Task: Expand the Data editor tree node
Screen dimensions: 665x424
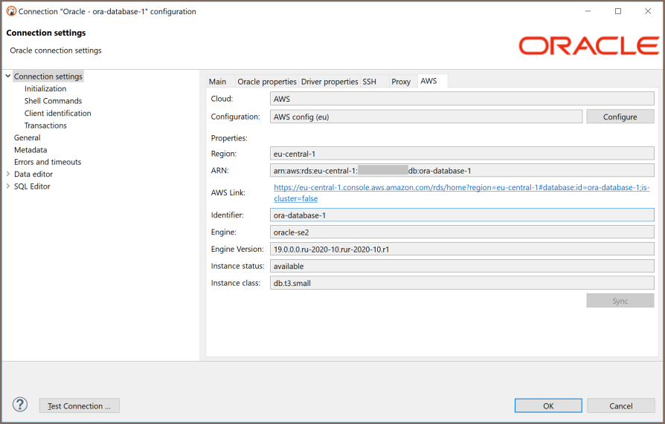Action: 8,175
